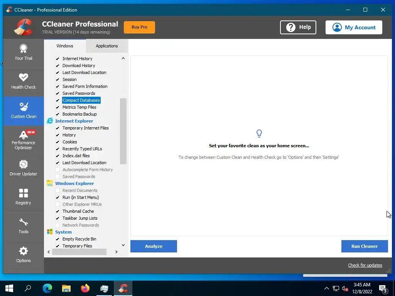
Task: Click the network tray icon
Action: point(336,288)
